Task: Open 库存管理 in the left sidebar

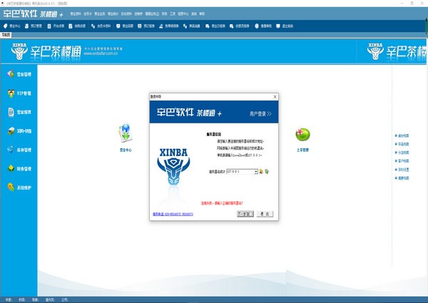Action: (x=19, y=150)
